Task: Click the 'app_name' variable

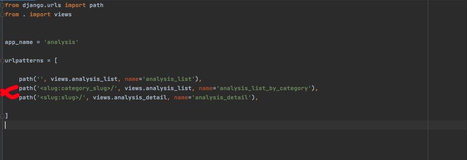Action: pos(19,42)
